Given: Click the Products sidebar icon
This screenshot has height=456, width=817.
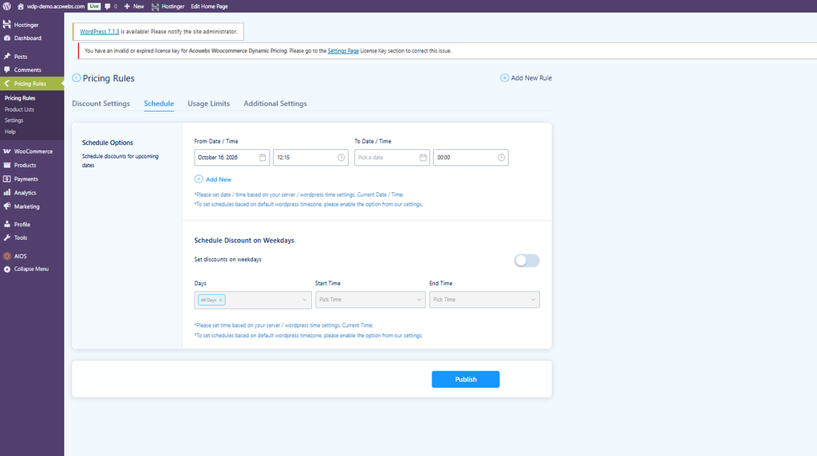Looking at the screenshot, I should click(x=6, y=165).
